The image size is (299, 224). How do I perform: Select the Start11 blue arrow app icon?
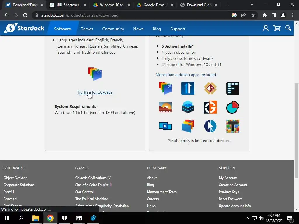point(188,88)
